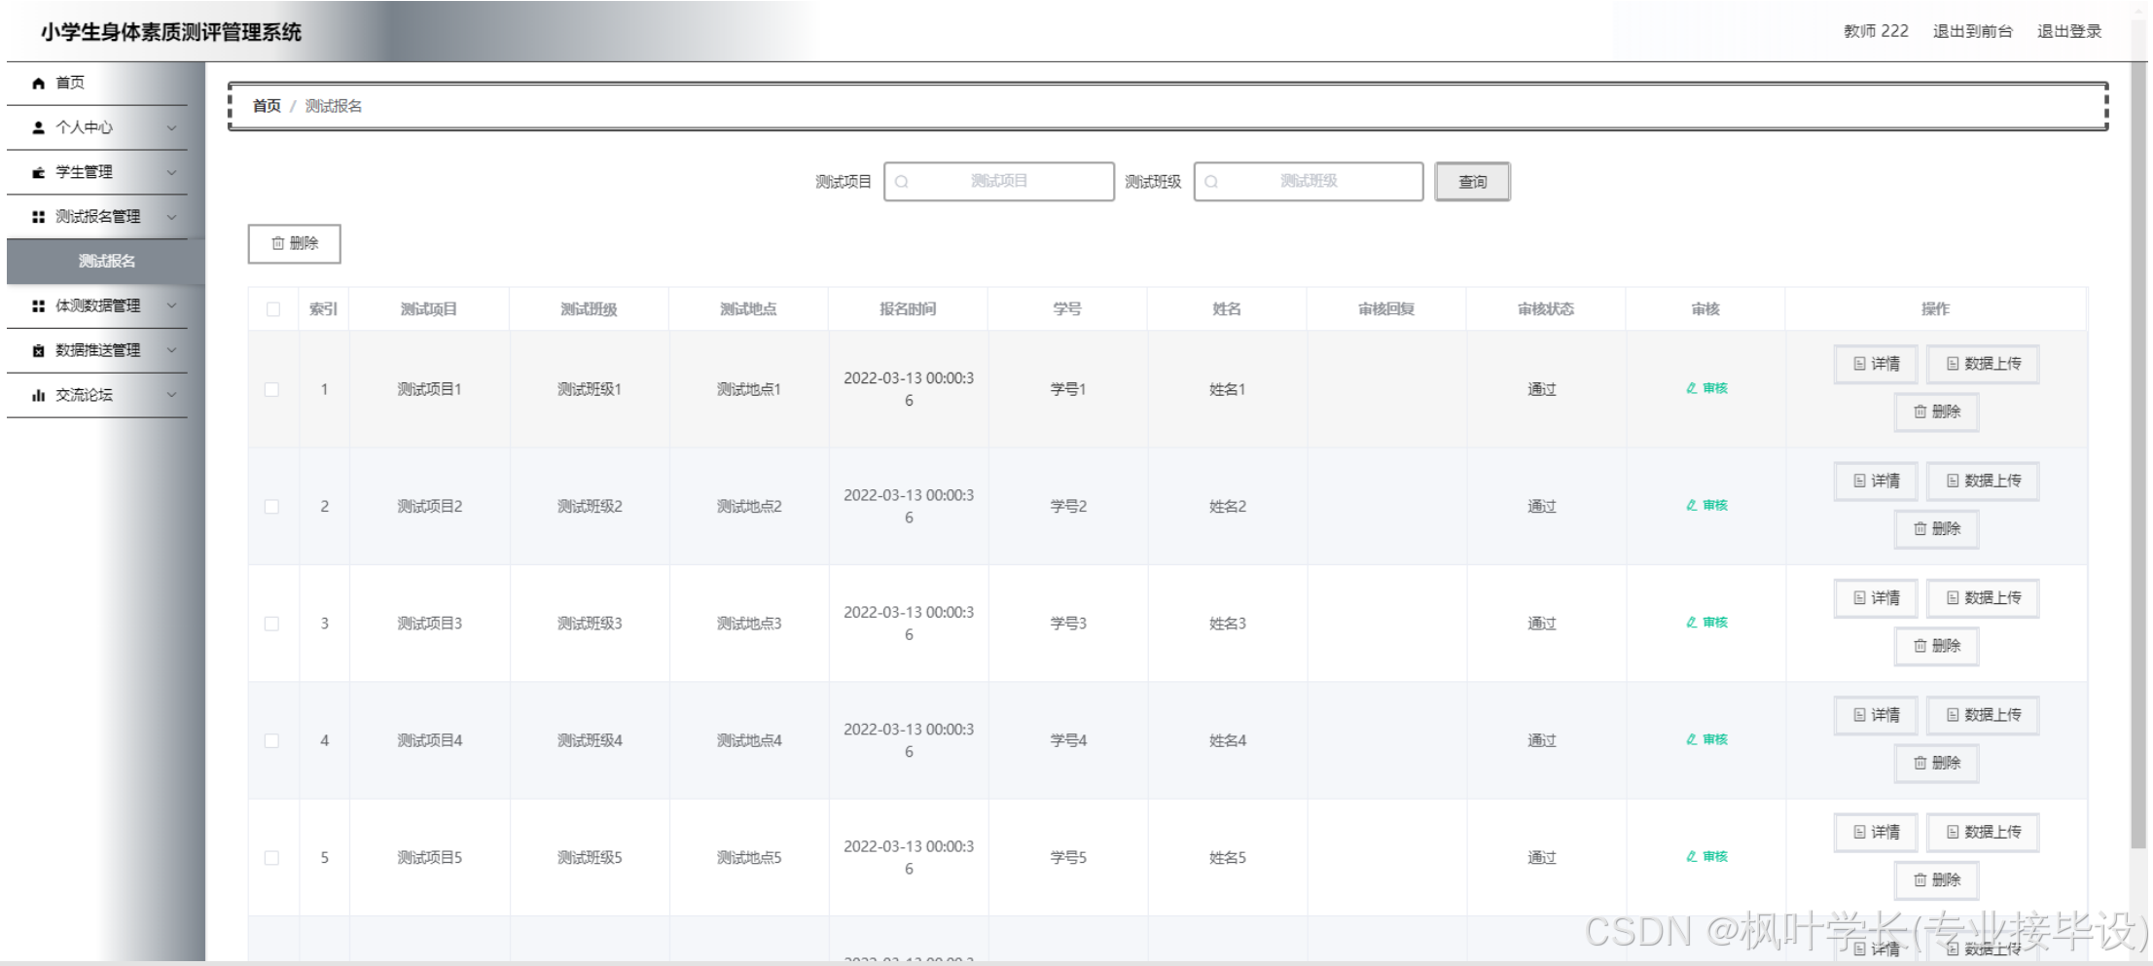Open 数据上传 for 测试项目1 row
This screenshot has height=966, width=2153.
pyautogui.click(x=1983, y=364)
